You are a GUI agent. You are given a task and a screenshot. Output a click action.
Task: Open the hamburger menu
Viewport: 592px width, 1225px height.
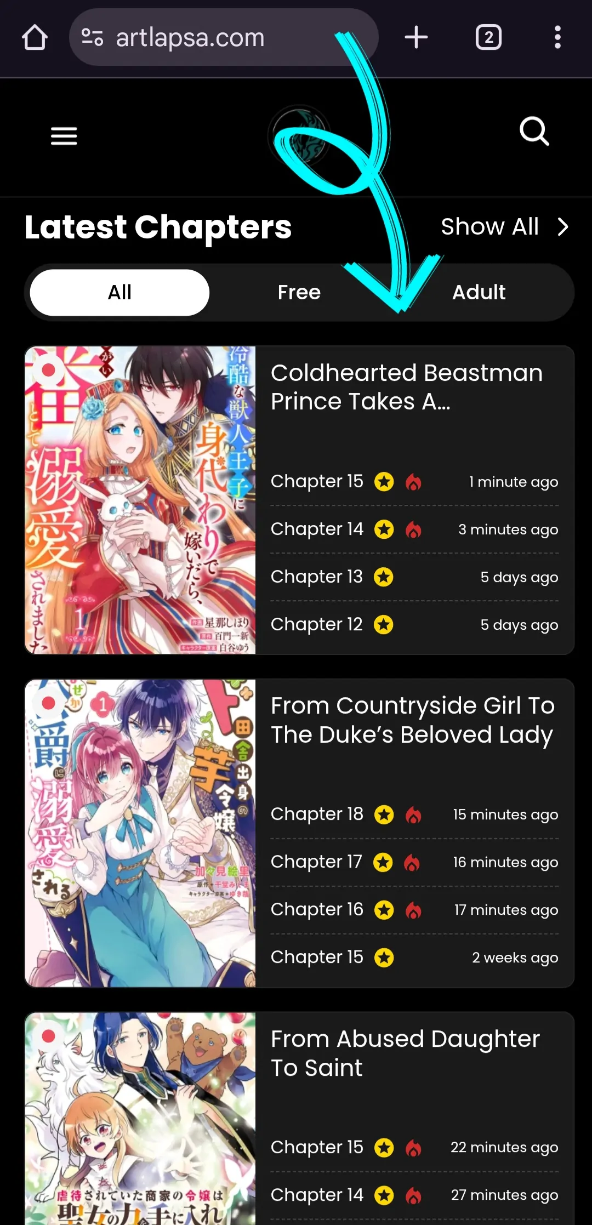pos(64,136)
